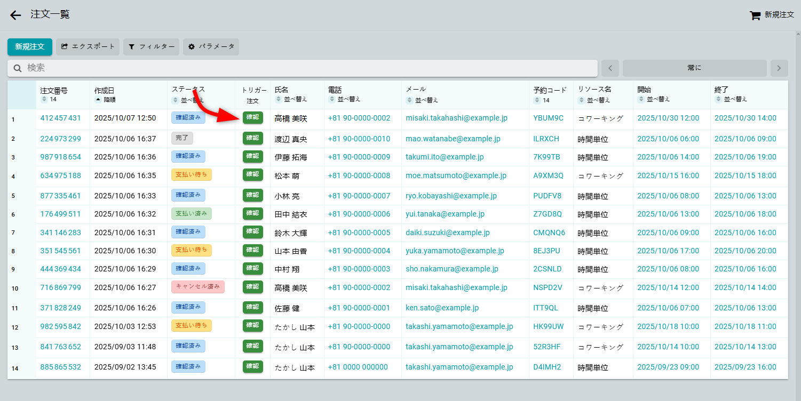801x401 pixels.
Task: Go to the previous period arrow
Action: 610,68
